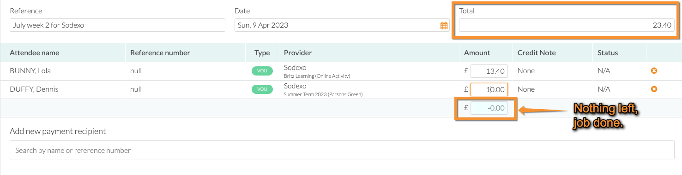
Task: Remove BUNNY, Lola payment row
Action: point(654,70)
